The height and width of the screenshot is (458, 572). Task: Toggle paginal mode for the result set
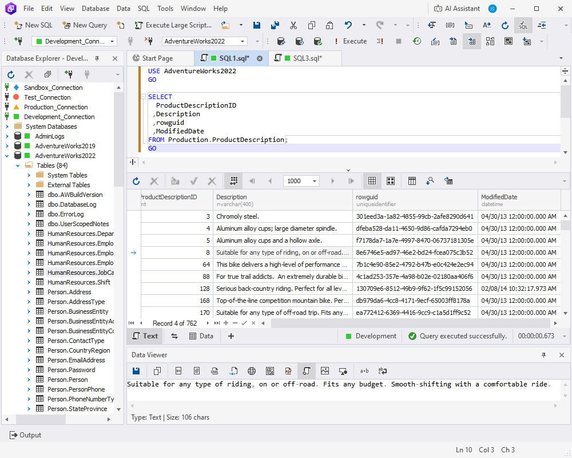233,180
